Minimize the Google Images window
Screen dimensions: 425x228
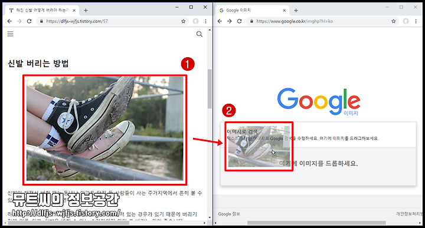pyautogui.click(x=387, y=7)
